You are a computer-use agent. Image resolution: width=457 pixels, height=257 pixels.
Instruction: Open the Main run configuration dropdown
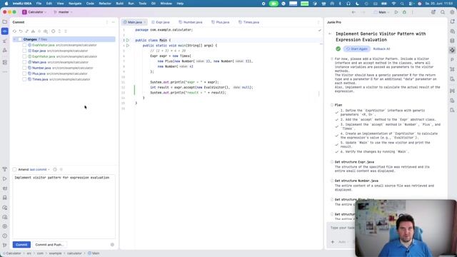pyautogui.click(x=382, y=12)
